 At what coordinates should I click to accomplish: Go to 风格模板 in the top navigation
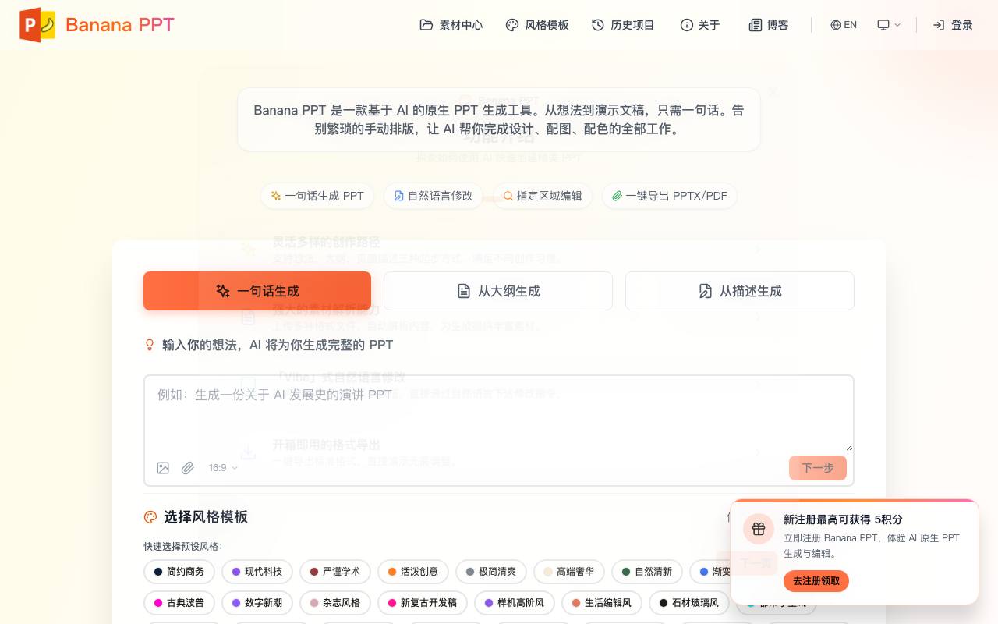(x=537, y=25)
